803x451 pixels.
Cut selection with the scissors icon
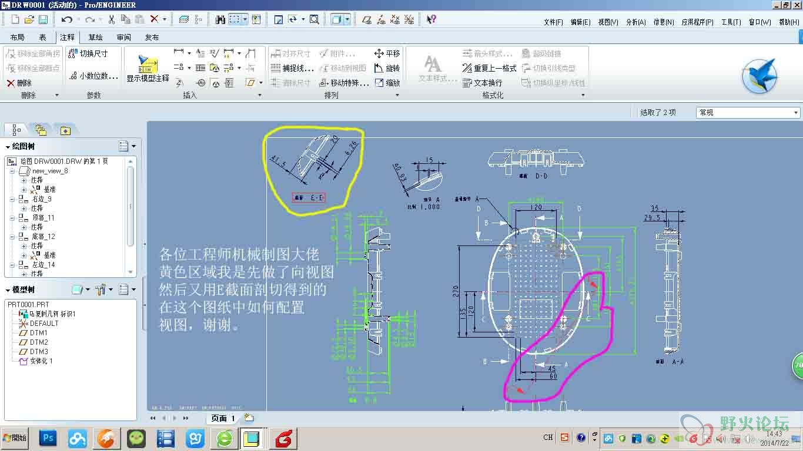coord(111,19)
